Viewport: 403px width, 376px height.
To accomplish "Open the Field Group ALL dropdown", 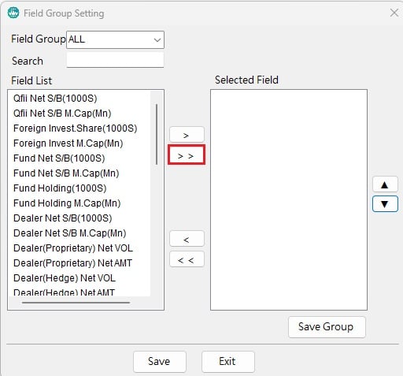I will click(115, 40).
